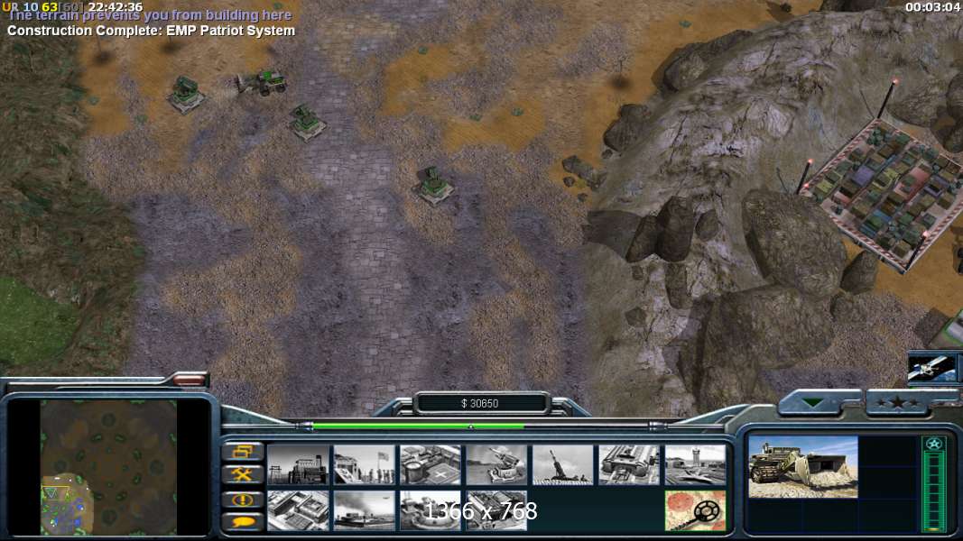The image size is (963, 541).
Task: Select the lone patriot turret on central road
Action: click(434, 185)
